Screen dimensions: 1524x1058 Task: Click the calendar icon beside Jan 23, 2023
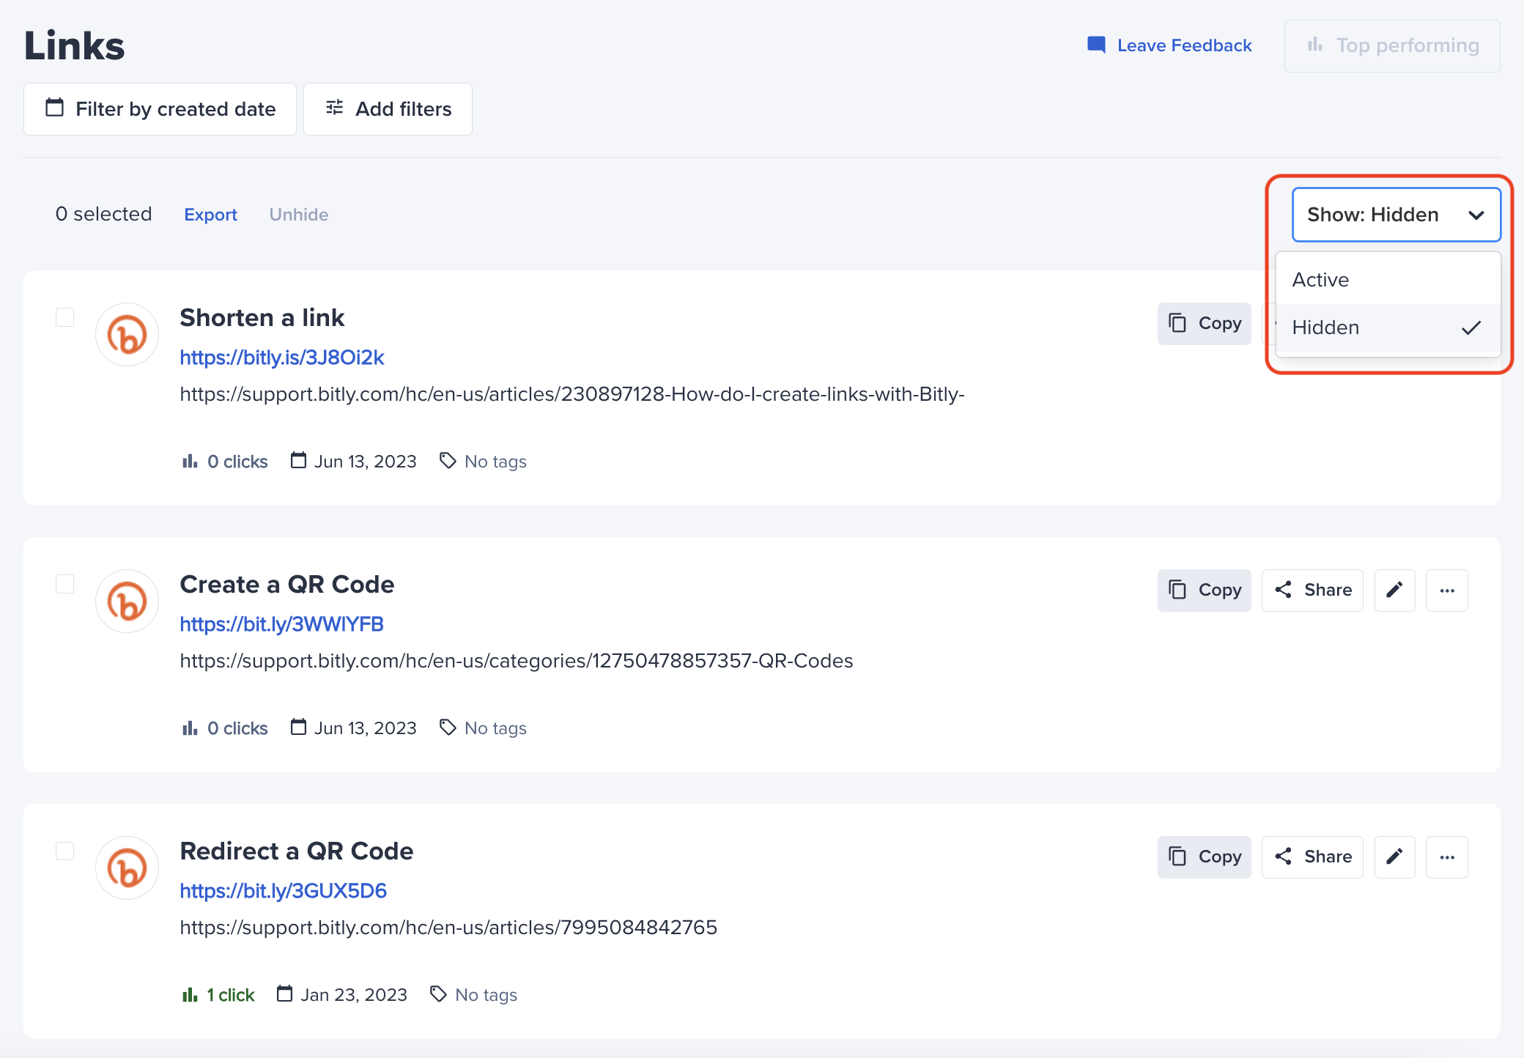tap(285, 994)
